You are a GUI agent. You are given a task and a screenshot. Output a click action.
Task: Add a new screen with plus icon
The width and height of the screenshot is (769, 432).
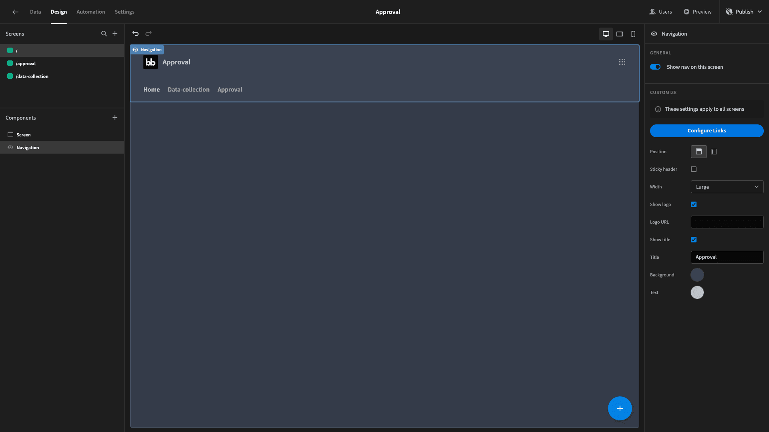point(115,34)
